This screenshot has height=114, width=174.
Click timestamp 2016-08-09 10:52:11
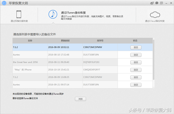[x=59, y=47]
